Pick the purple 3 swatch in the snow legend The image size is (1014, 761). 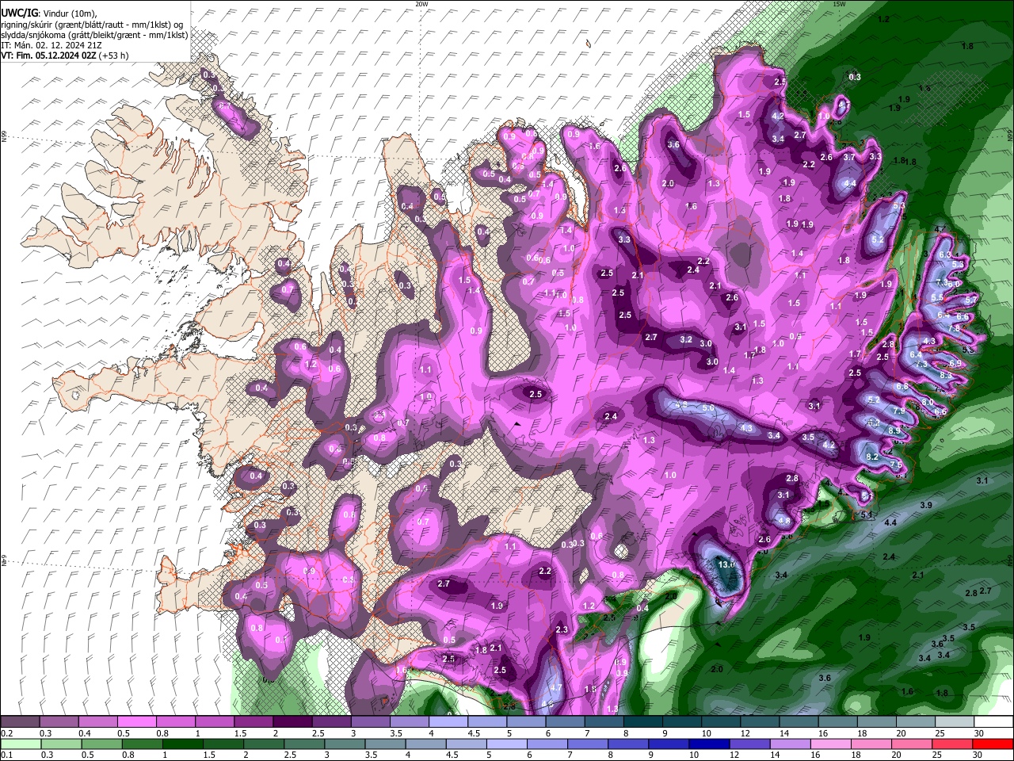pyautogui.click(x=370, y=722)
